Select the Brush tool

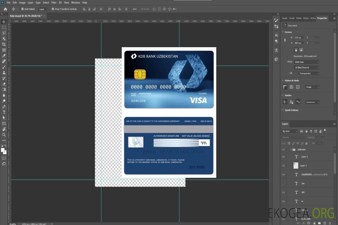coord(4,67)
